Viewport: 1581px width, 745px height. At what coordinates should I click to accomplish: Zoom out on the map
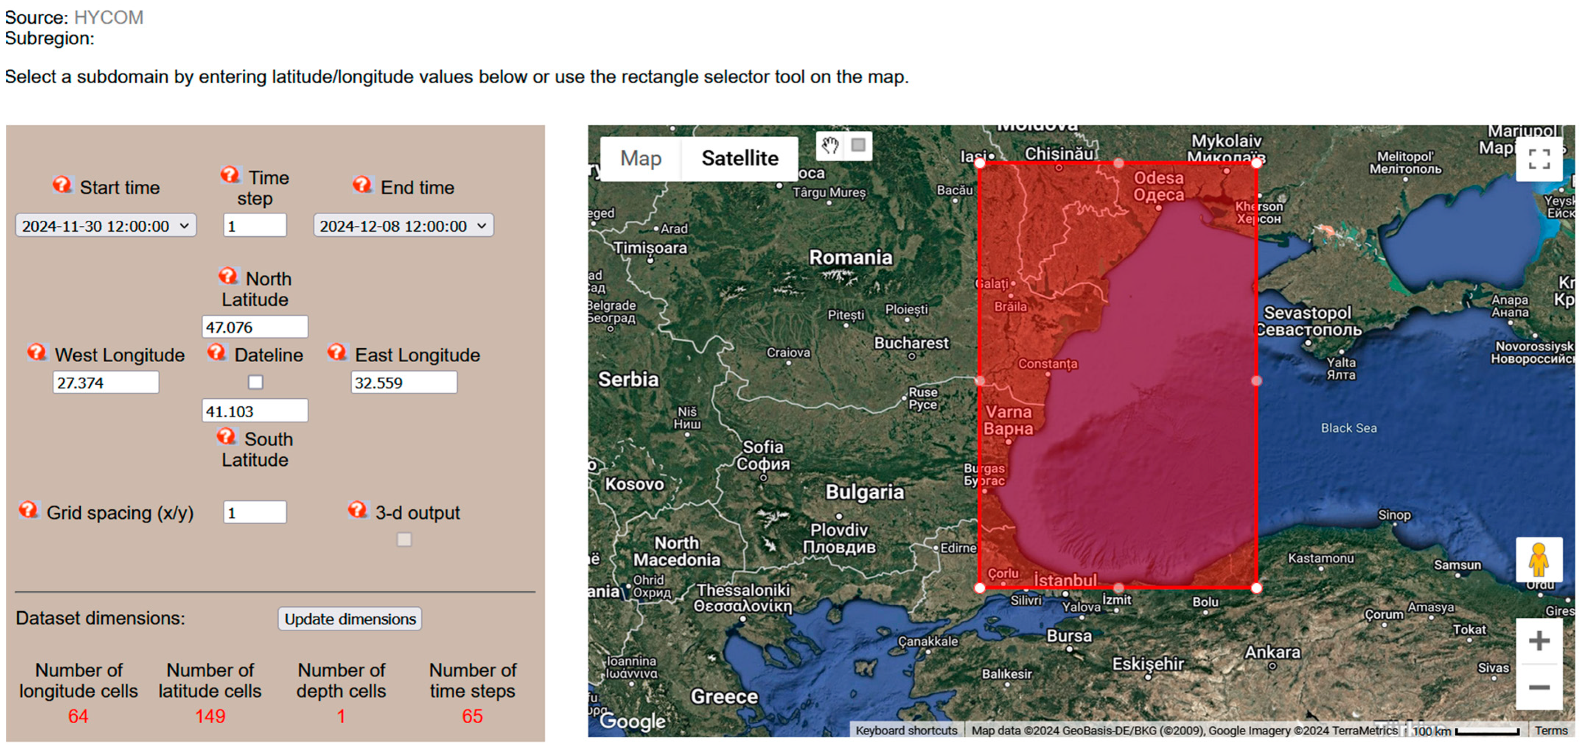(x=1539, y=687)
